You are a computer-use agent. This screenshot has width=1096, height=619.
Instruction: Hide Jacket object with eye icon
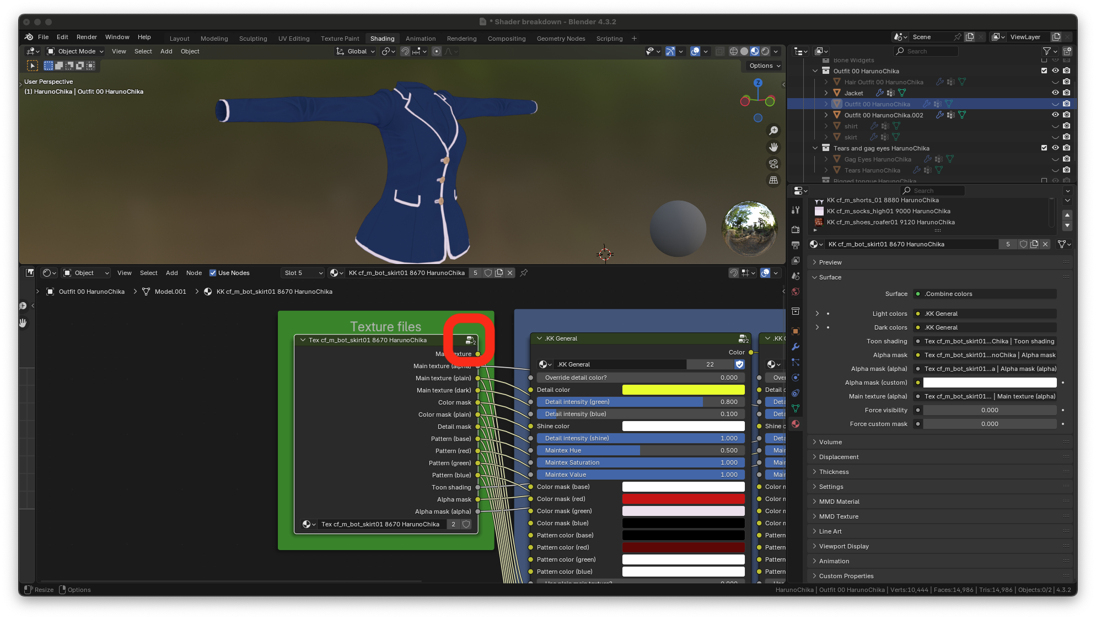click(1055, 93)
